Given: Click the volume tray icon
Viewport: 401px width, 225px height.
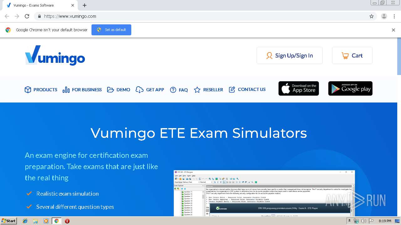Looking at the screenshot, I should pos(363,221).
